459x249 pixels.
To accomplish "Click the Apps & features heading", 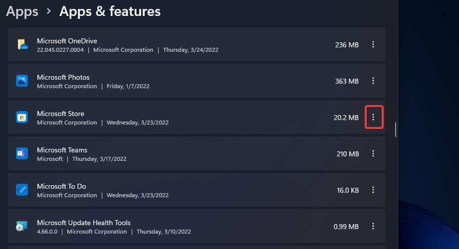I will coord(110,11).
